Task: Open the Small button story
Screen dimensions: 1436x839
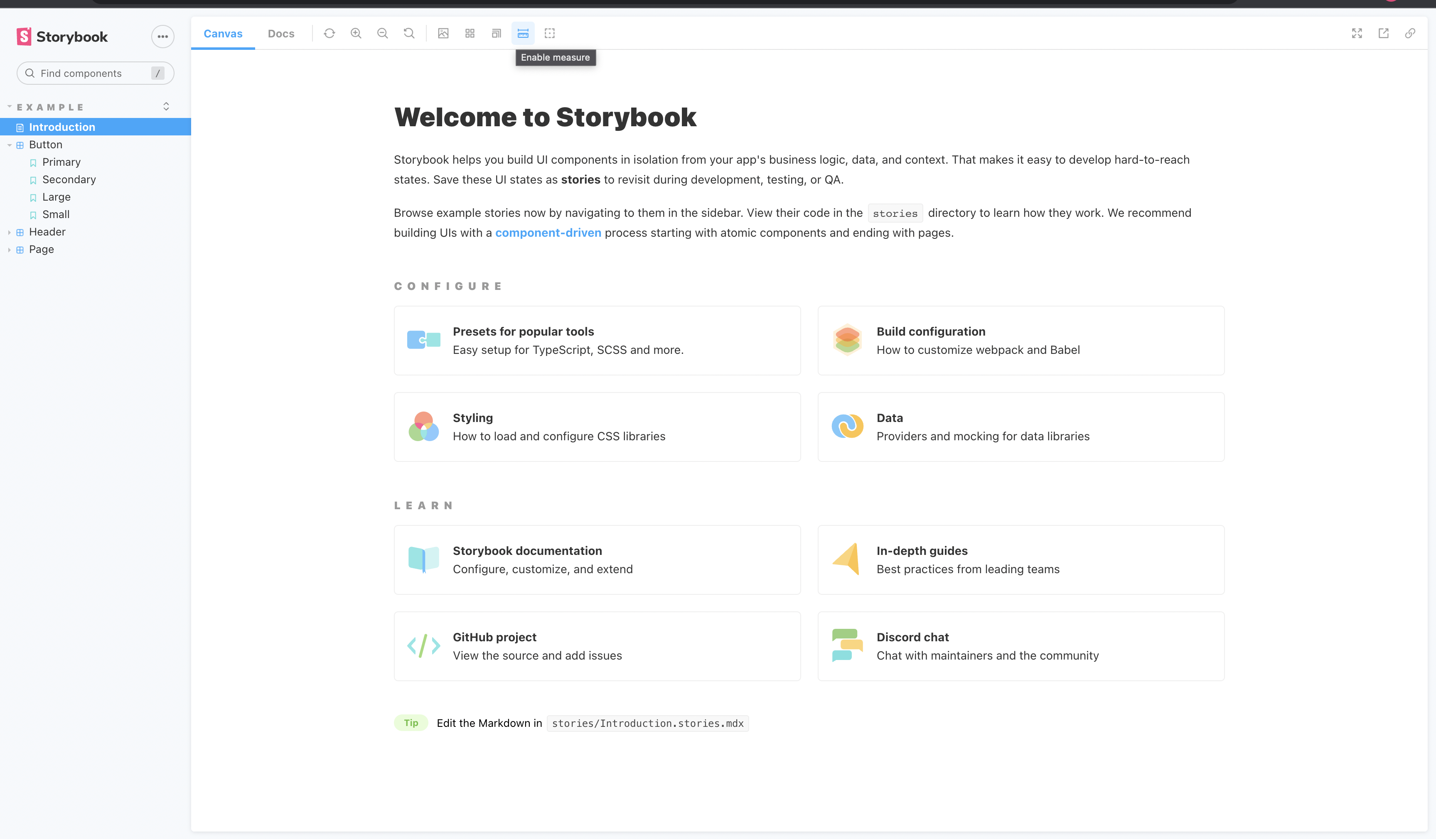Action: click(56, 214)
